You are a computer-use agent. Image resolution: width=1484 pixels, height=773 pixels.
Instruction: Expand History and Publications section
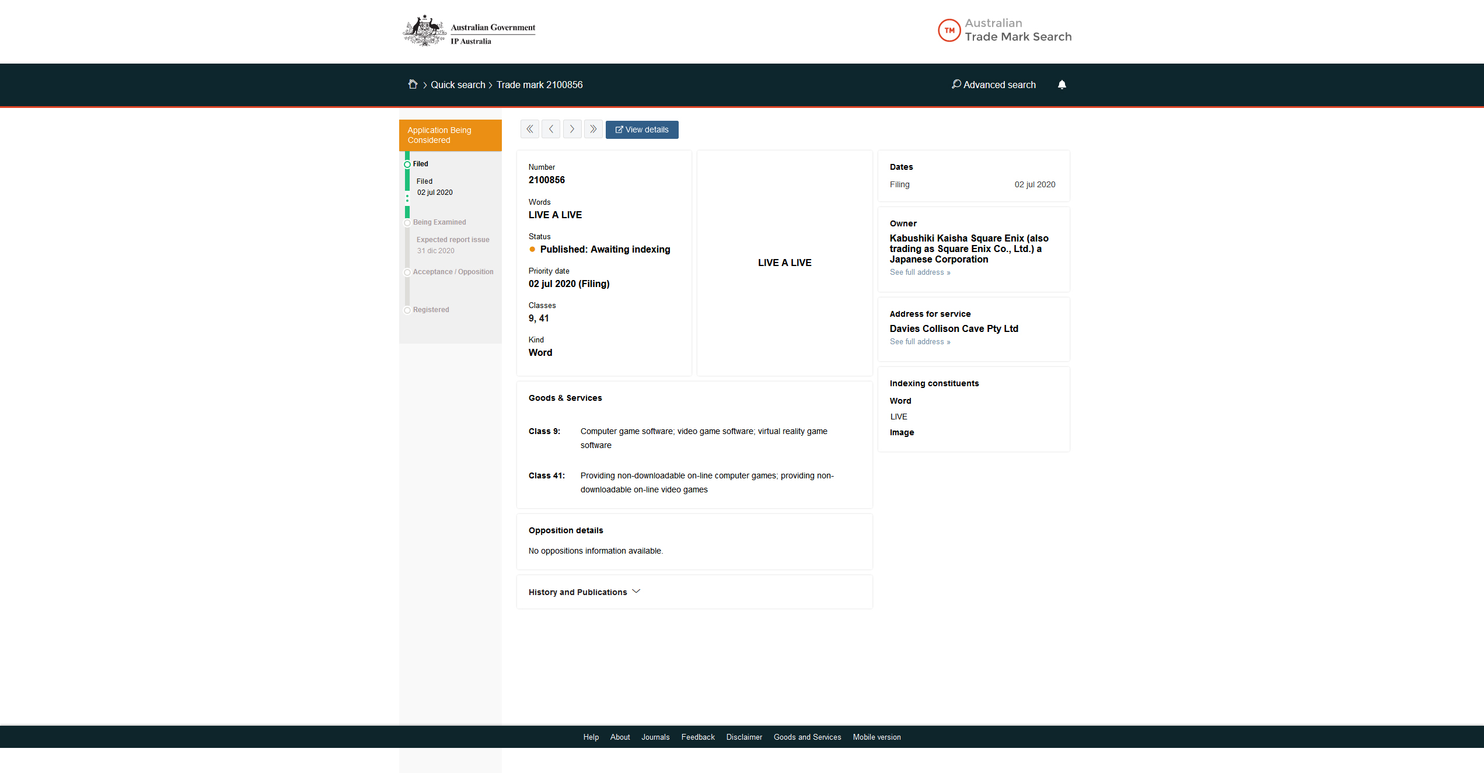[x=584, y=592]
